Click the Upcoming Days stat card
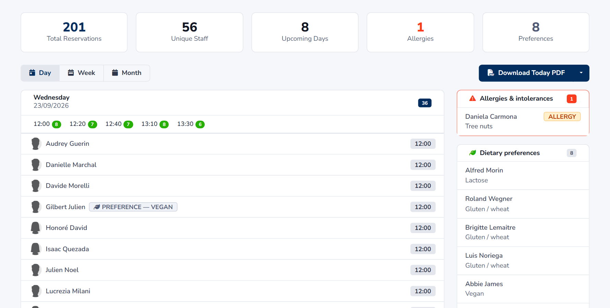The height and width of the screenshot is (308, 610). (305, 33)
